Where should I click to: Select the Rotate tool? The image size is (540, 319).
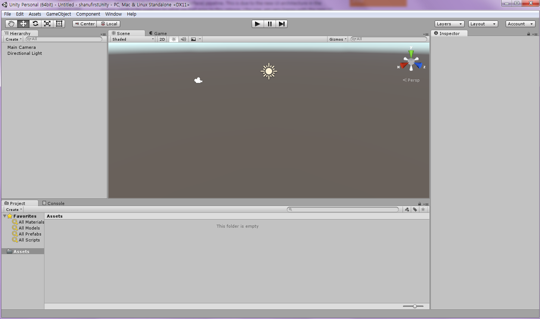(x=35, y=24)
